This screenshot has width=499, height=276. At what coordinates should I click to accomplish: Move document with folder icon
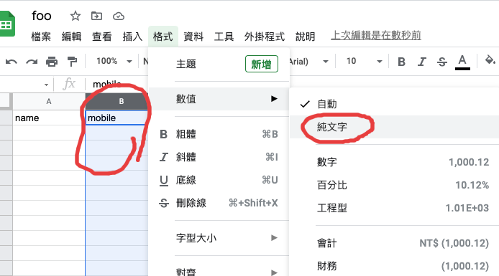pyautogui.click(x=96, y=16)
